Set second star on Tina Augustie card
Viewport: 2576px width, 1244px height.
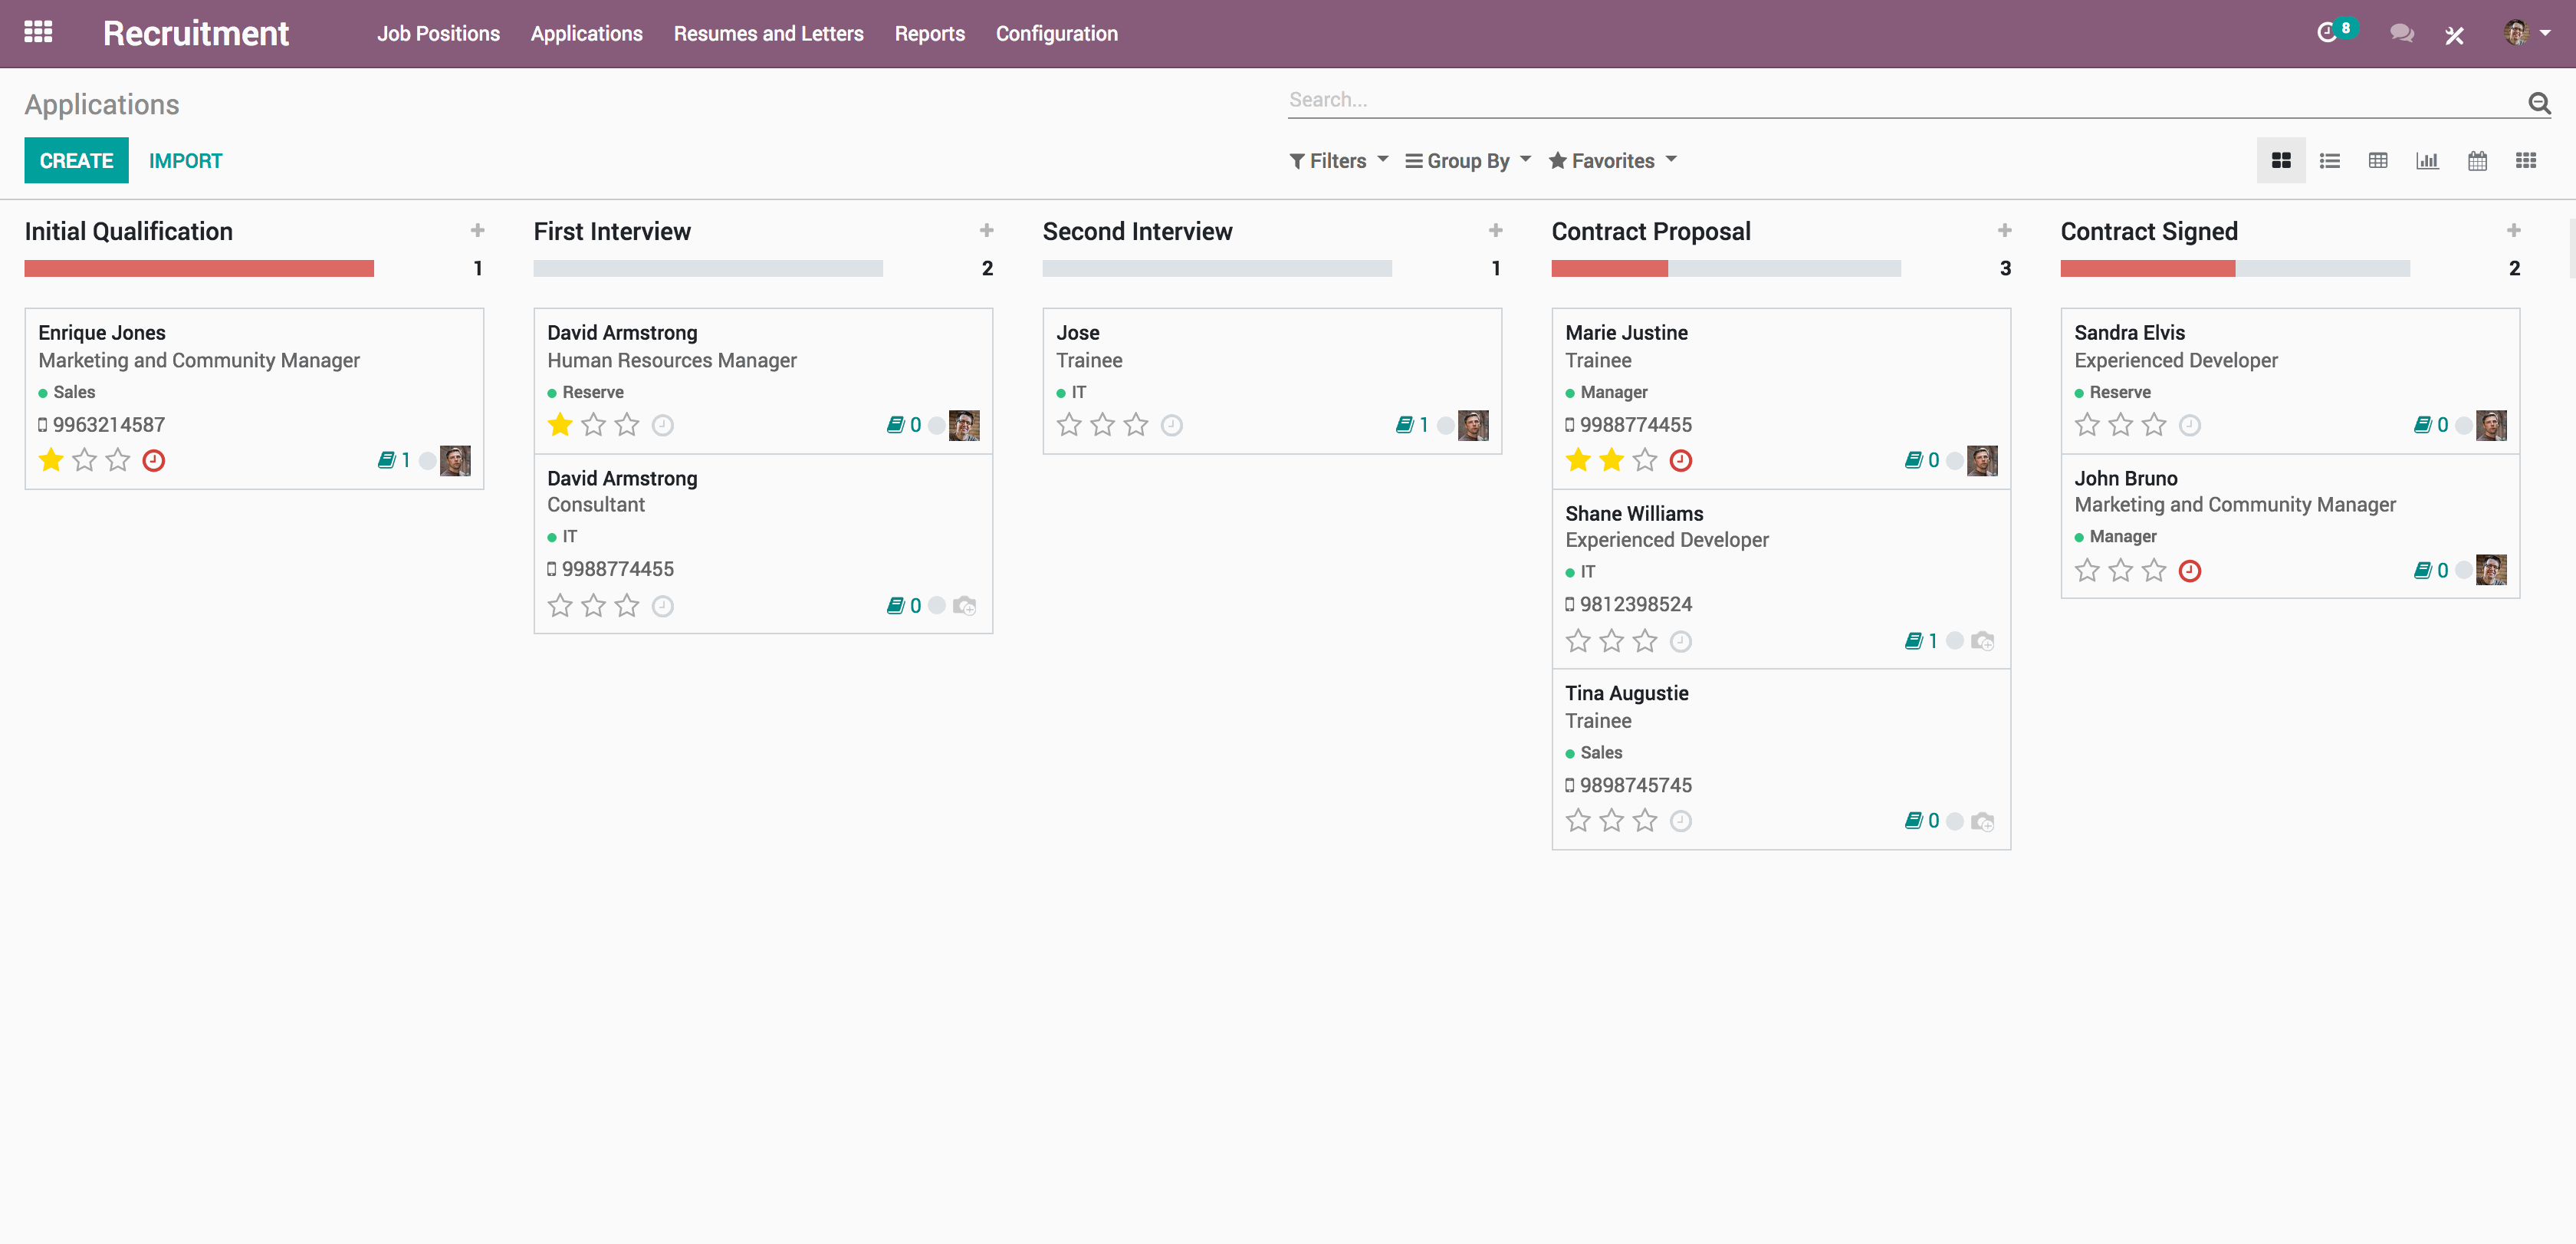1611,822
